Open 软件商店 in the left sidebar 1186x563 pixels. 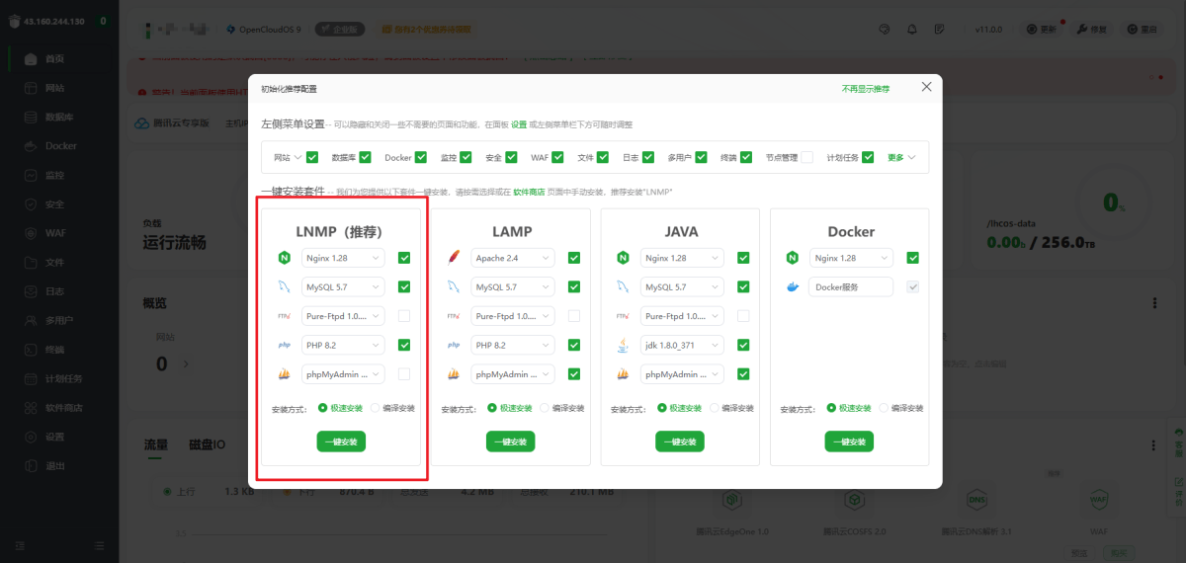click(63, 408)
